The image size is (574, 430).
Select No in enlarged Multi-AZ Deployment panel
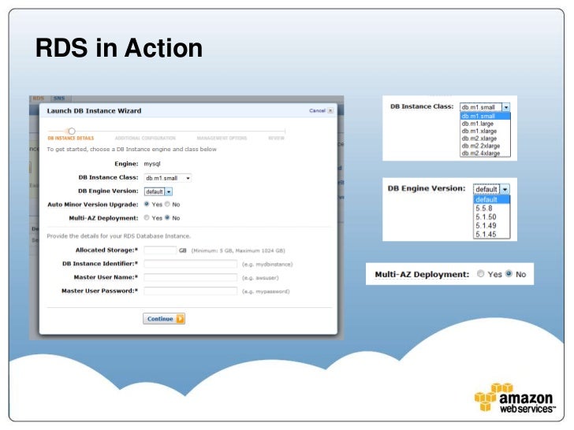(x=509, y=273)
